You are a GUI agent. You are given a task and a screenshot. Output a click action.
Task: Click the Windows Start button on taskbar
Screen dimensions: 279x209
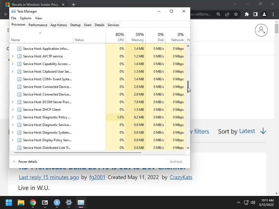click(9, 202)
